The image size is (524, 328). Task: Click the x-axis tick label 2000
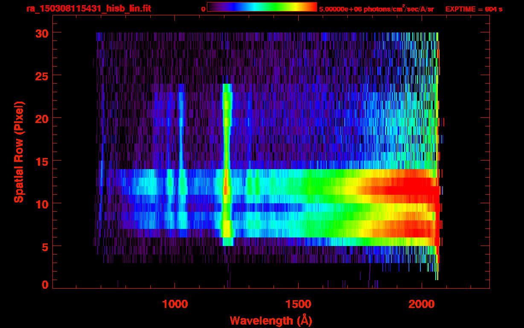coord(422,304)
